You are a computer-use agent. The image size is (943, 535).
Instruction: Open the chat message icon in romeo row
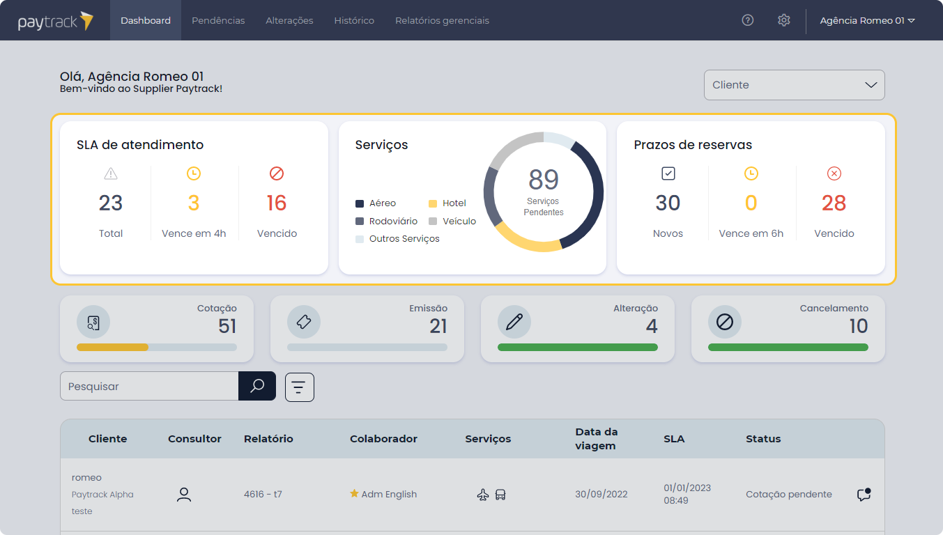tap(864, 495)
